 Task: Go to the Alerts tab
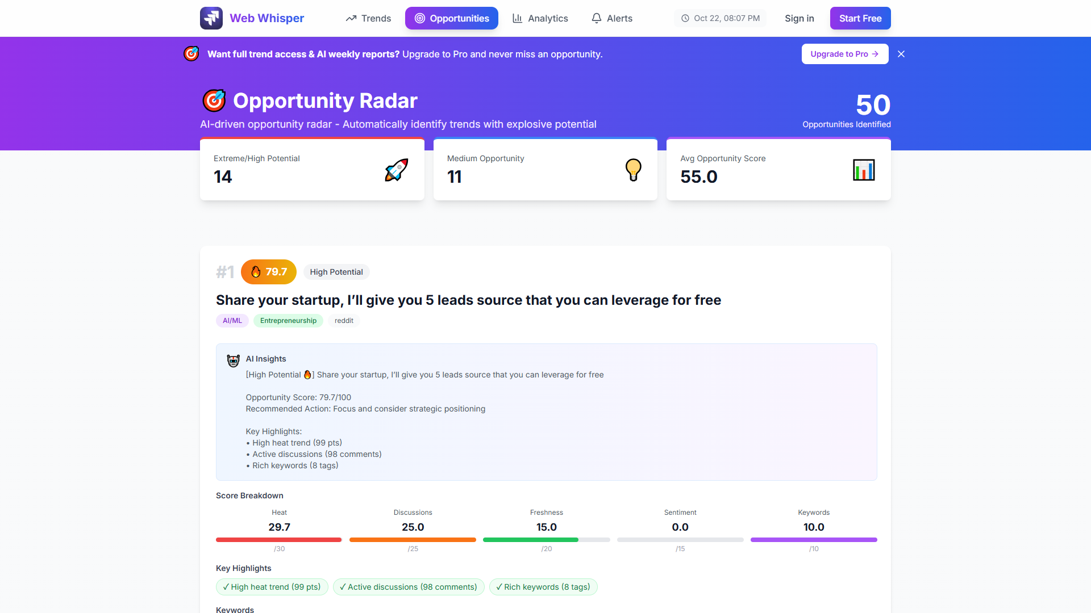click(x=612, y=18)
